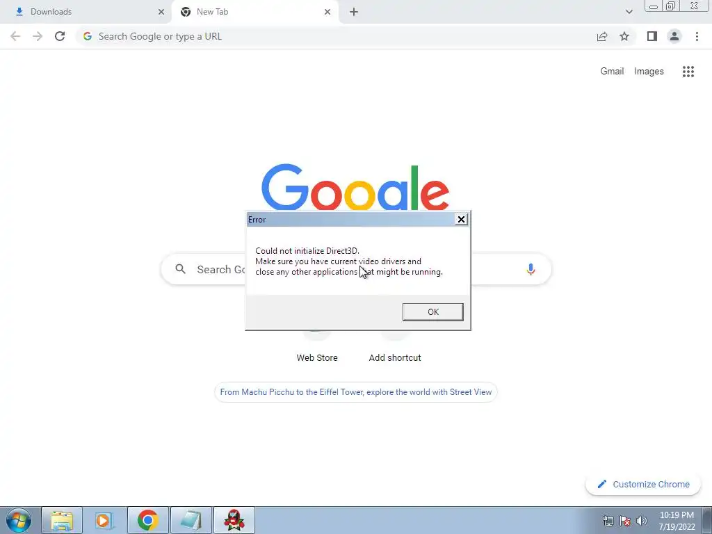The width and height of the screenshot is (712, 534).
Task: Open the Images link
Action: pos(649,72)
